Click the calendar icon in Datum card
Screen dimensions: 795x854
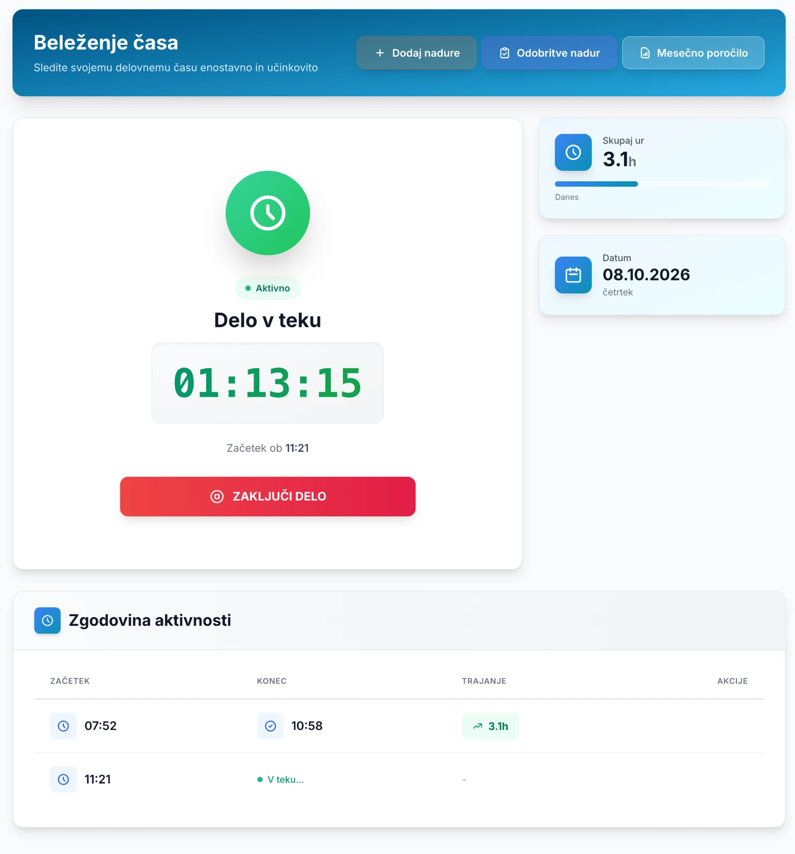click(x=573, y=275)
